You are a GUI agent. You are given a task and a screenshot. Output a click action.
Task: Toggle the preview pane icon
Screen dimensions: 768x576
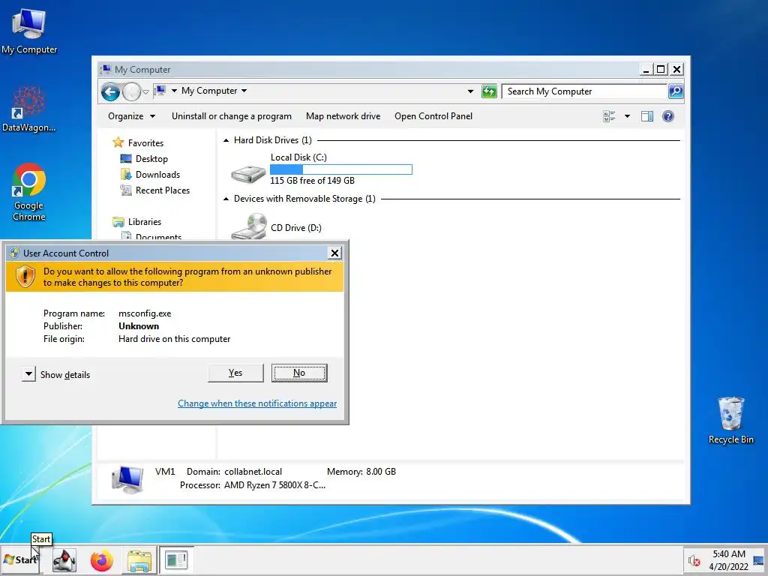(x=647, y=116)
